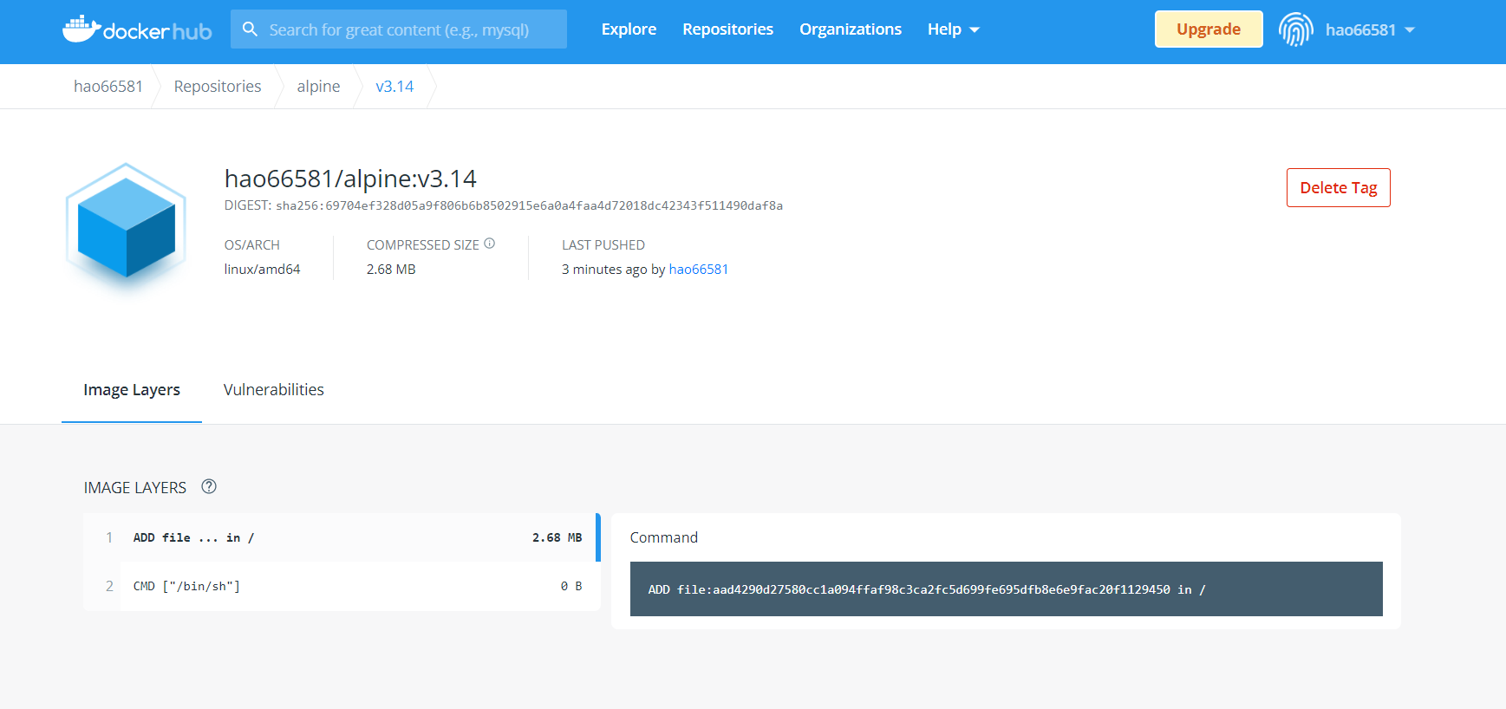Screen dimensions: 1506x709
Task: Click the 0 B layer size
Action: (x=571, y=587)
